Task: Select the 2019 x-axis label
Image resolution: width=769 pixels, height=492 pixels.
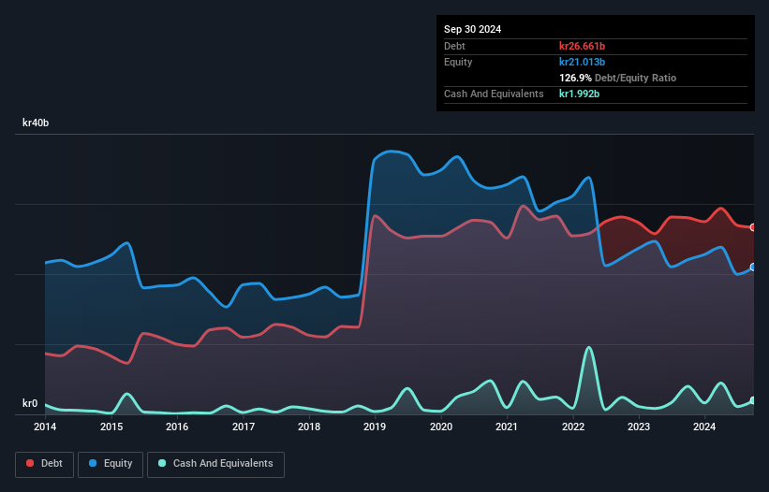Action: pyautogui.click(x=375, y=427)
